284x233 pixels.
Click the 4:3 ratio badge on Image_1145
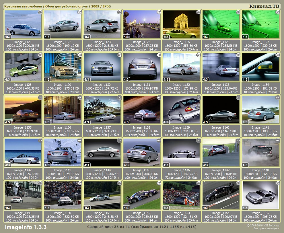coord(126,165)
